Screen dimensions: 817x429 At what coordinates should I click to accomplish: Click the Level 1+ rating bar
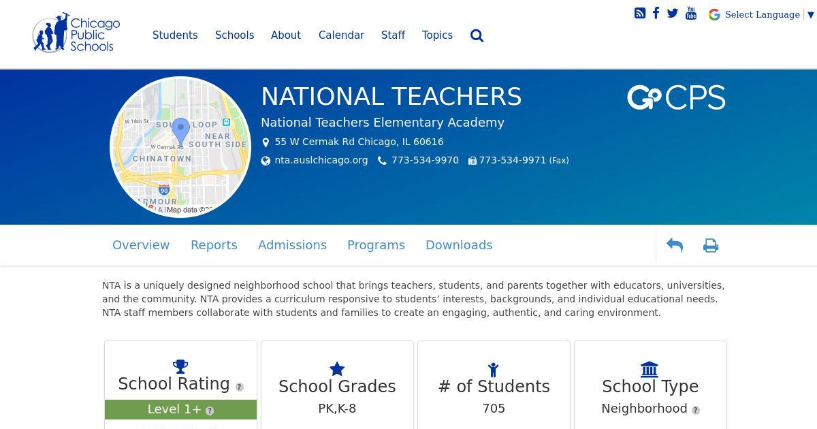[x=180, y=409]
